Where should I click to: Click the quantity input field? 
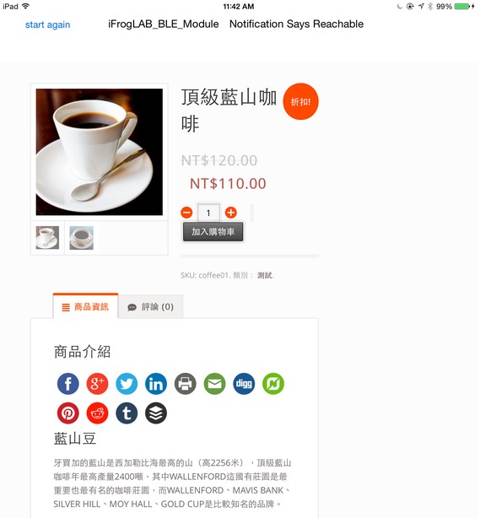click(208, 213)
